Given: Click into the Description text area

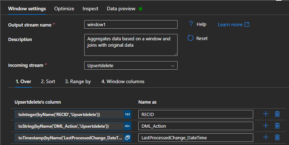Looking at the screenshot, I should coord(131,45).
